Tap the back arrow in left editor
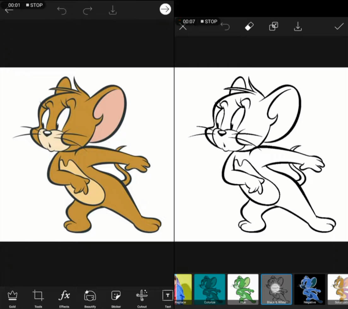Viewport: 348px width, 309px height. [9, 10]
